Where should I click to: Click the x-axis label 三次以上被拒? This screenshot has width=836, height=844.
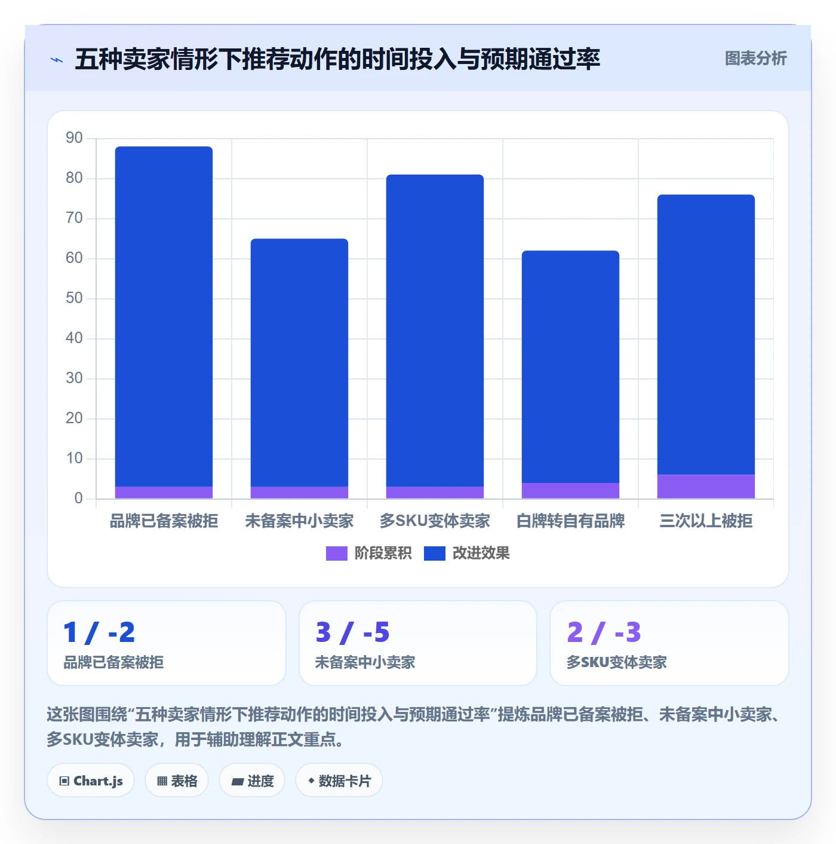tap(706, 521)
